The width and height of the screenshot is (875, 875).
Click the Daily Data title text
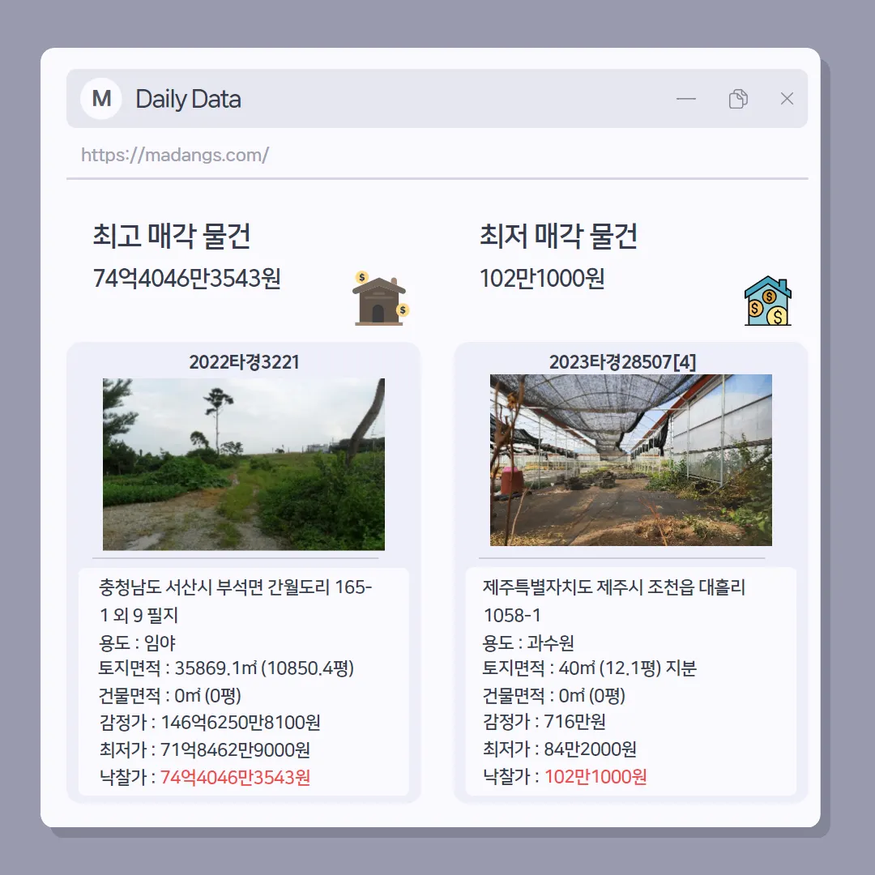tap(188, 99)
